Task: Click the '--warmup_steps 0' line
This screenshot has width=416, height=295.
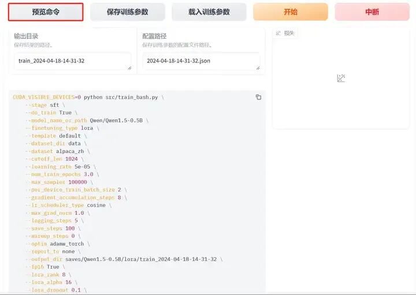Action: 53,236
